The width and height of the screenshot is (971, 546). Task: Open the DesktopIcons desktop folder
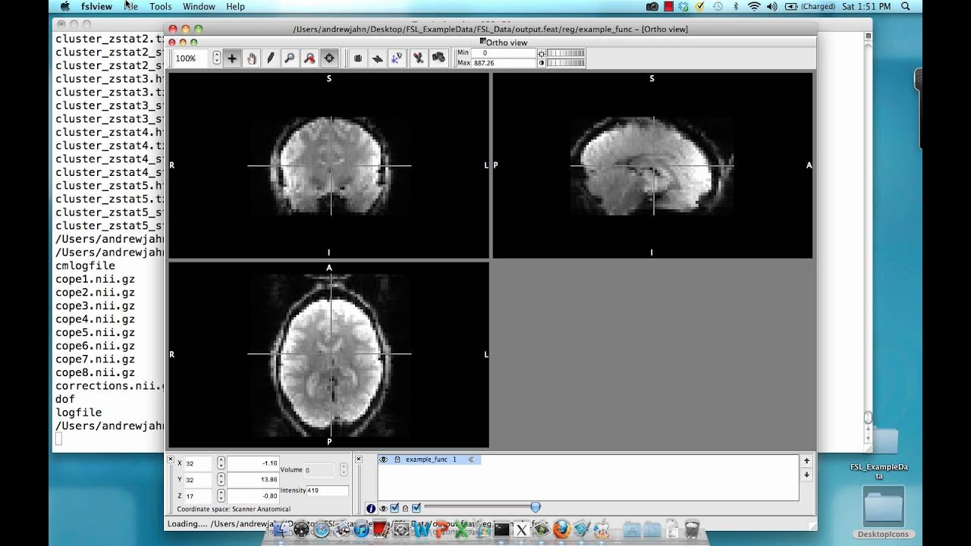click(884, 513)
